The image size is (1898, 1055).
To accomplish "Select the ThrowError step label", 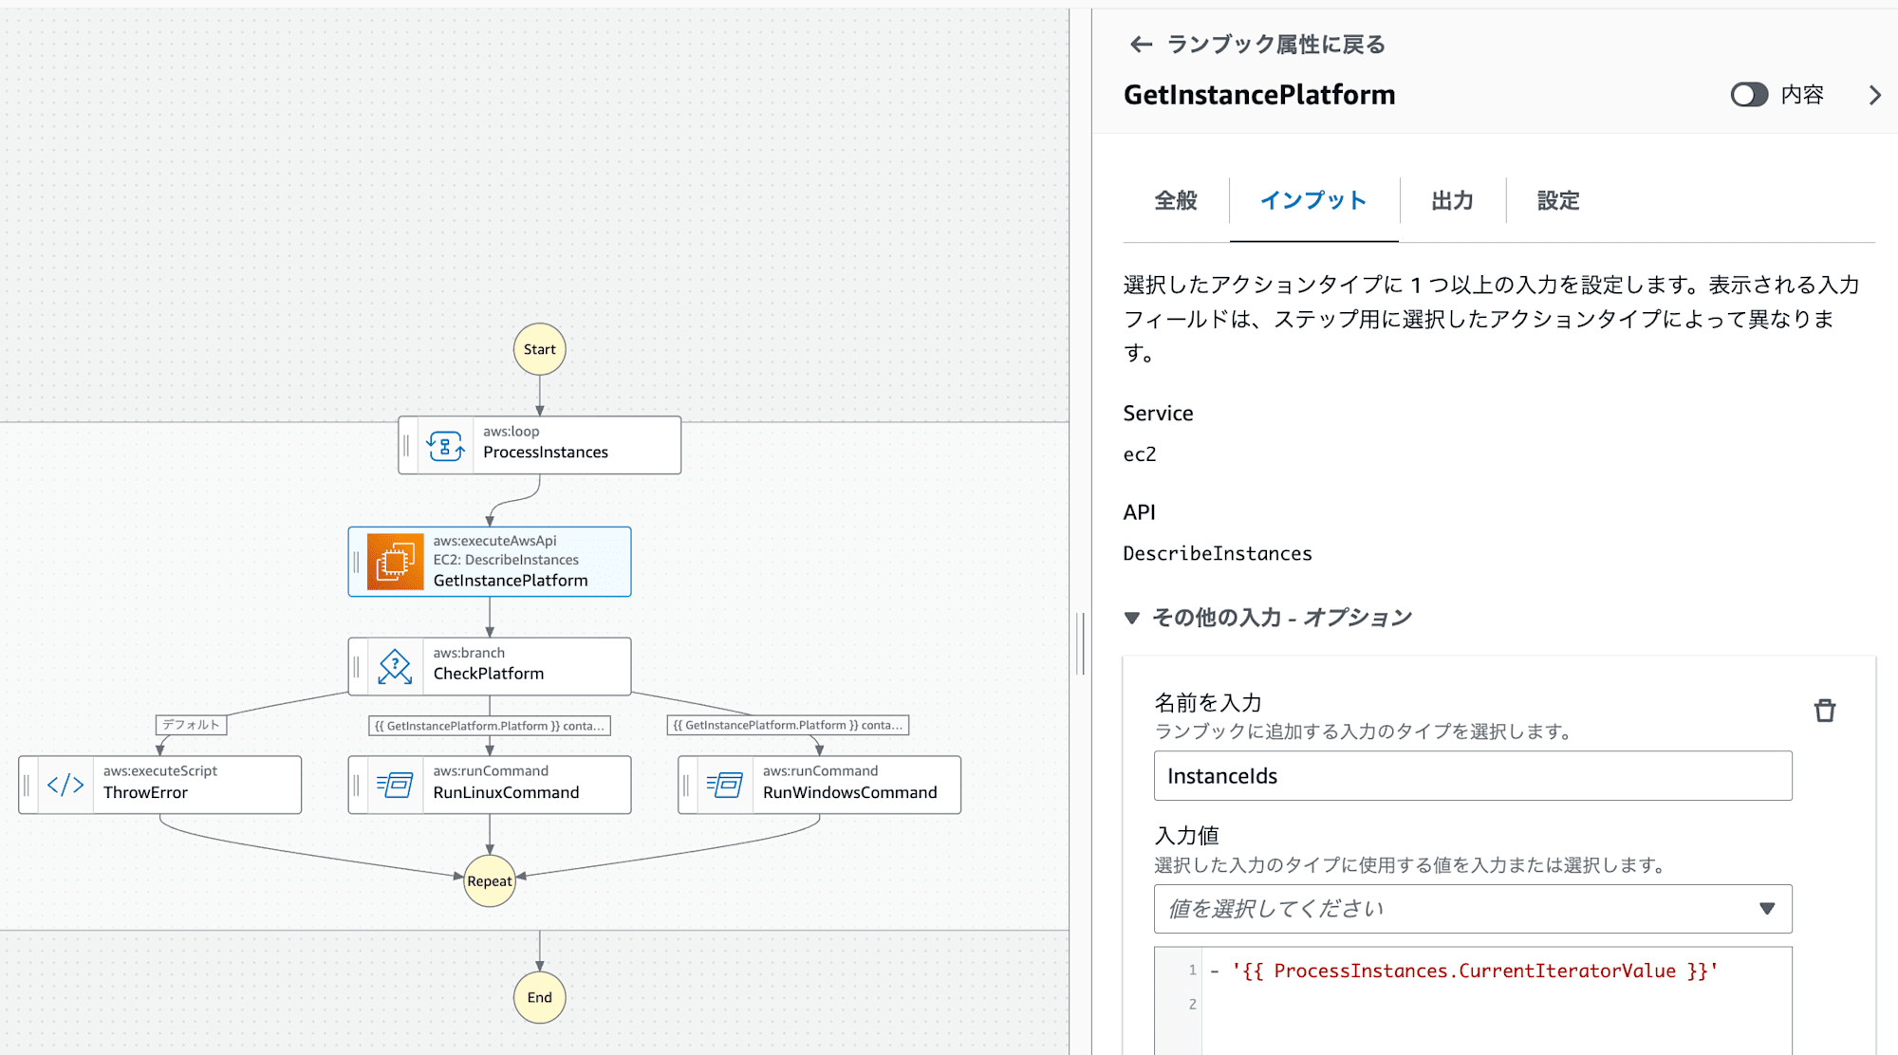I will pyautogui.click(x=145, y=792).
